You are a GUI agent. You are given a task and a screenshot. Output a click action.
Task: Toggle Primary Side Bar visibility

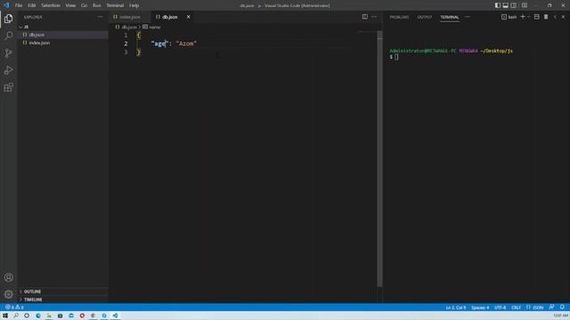(x=497, y=5)
